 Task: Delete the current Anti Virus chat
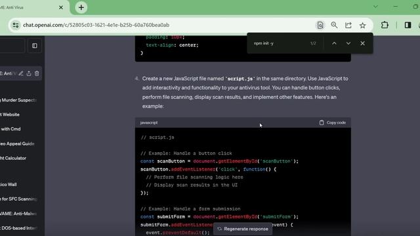(37, 73)
